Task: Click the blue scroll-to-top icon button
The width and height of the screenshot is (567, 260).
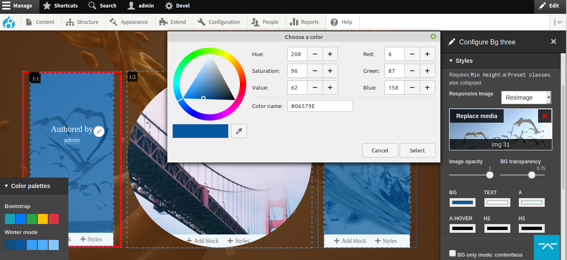Action: pos(547,247)
